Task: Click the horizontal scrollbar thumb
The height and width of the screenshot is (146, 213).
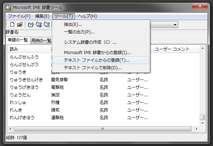Action: 103,129
